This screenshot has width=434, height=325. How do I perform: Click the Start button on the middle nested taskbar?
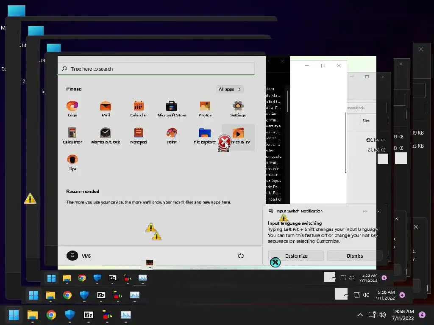click(33, 295)
